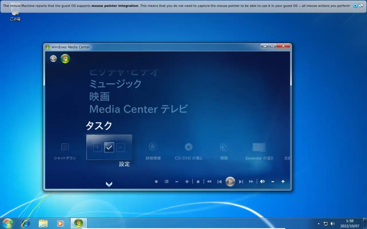Open the 映画 menu entry

(x=99, y=96)
